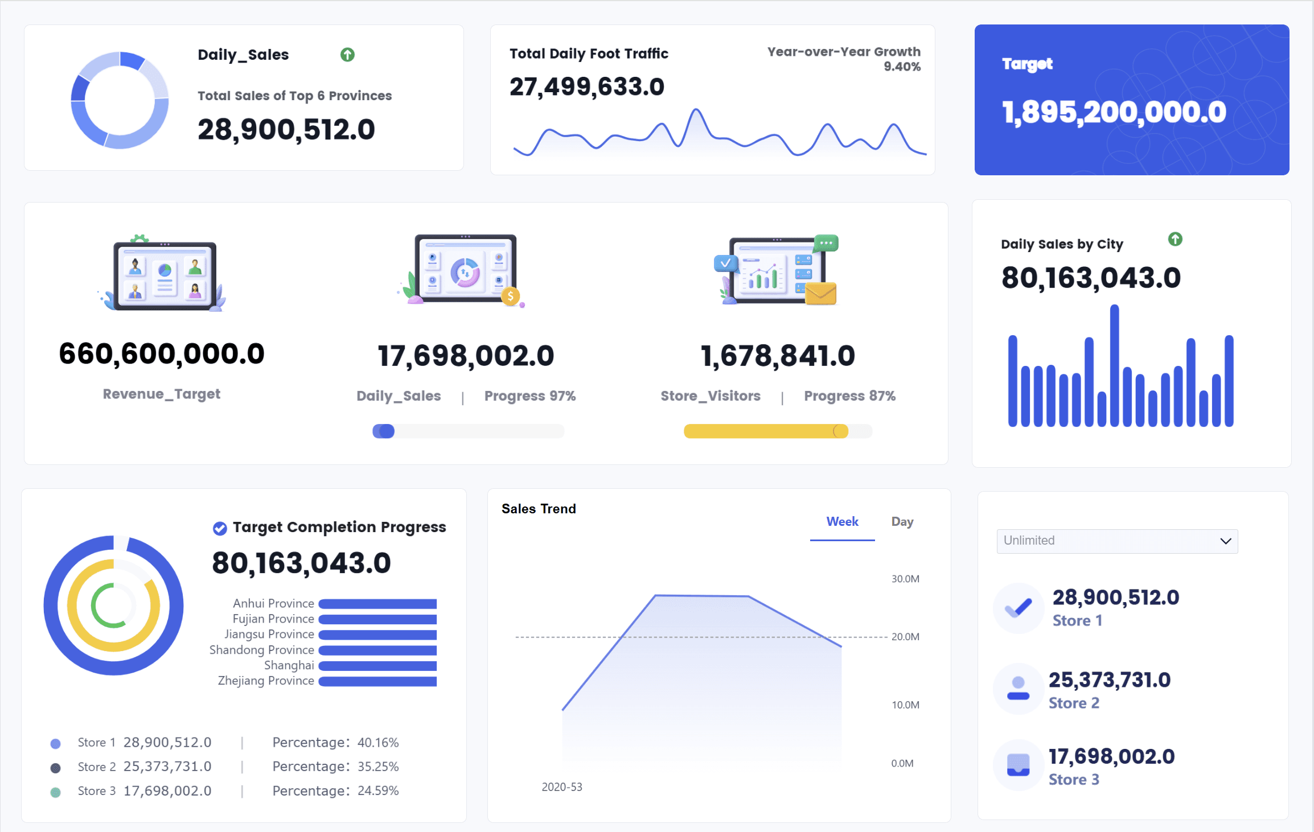Screen dimensions: 1314x832
Task: Click the tallest bar in Daily Sales by City chart
Action: 1115,365
